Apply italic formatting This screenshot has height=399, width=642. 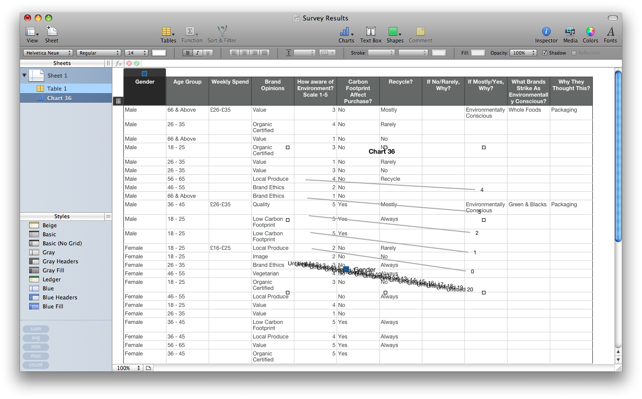pos(198,53)
